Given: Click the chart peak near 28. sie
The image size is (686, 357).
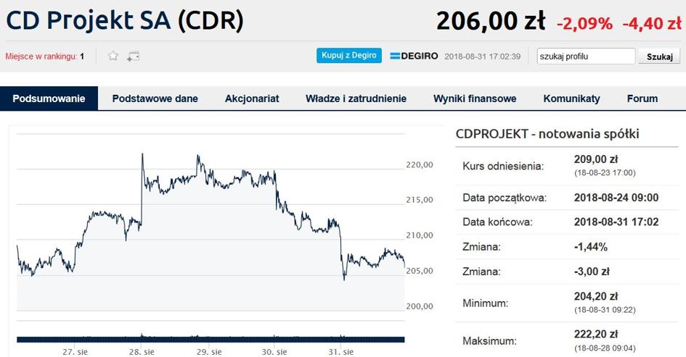Looking at the screenshot, I should pos(142,154).
